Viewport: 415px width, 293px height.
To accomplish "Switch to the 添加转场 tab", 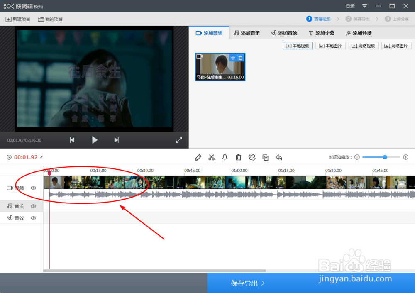I will [x=359, y=33].
